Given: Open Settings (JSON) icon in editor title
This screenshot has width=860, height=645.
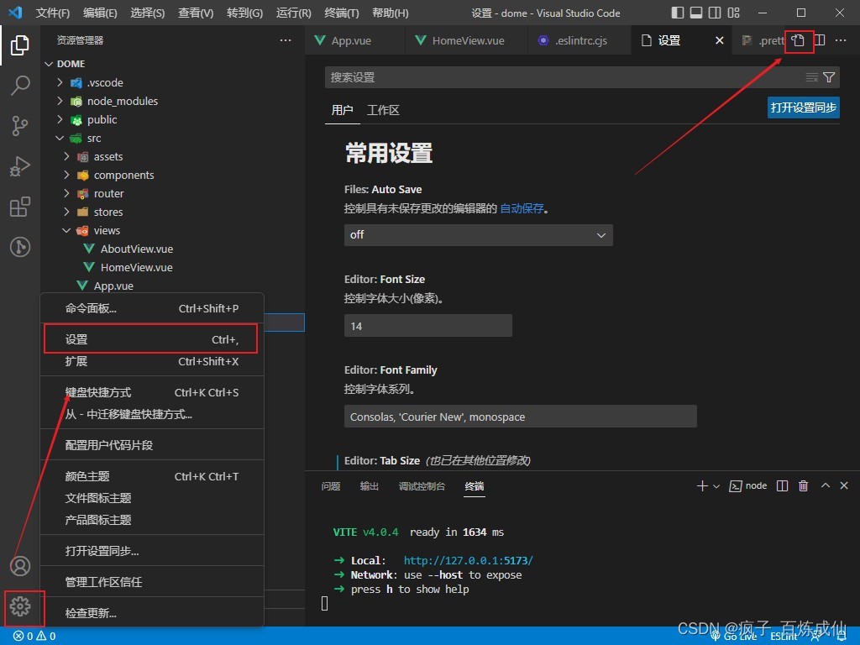Looking at the screenshot, I should pyautogui.click(x=798, y=40).
